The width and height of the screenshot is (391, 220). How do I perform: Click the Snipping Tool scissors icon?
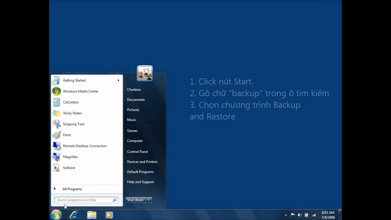pyautogui.click(x=57, y=124)
